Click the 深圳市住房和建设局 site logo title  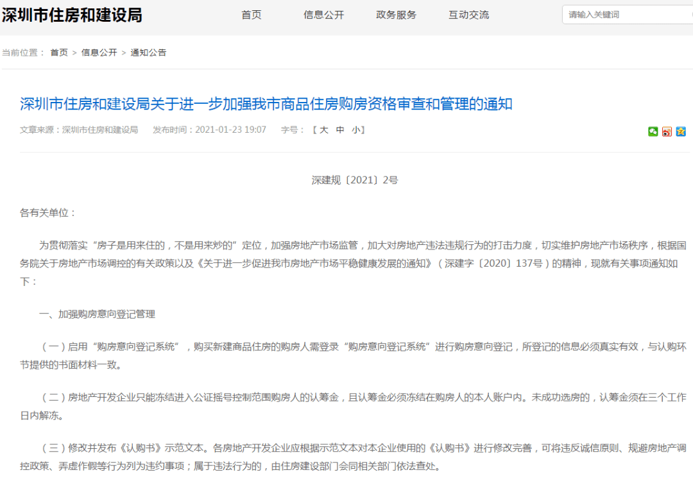pyautogui.click(x=72, y=15)
